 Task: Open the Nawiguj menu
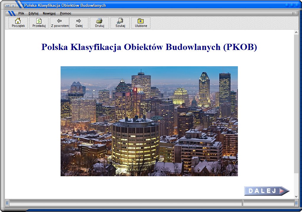tap(49, 13)
